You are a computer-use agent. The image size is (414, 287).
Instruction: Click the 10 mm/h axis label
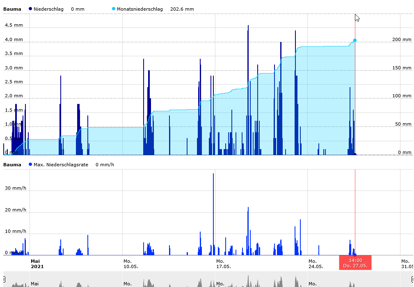point(16,231)
